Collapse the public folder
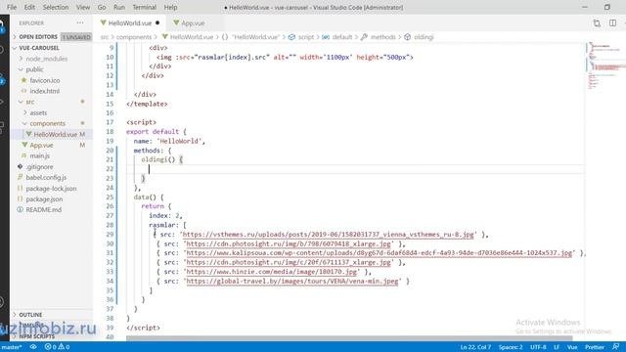626x352 pixels. (34, 69)
